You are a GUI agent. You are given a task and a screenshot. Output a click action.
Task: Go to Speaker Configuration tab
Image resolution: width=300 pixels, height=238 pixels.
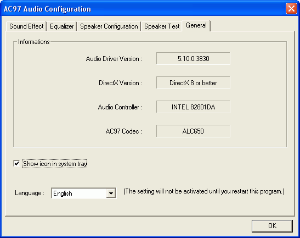pyautogui.click(x=109, y=26)
